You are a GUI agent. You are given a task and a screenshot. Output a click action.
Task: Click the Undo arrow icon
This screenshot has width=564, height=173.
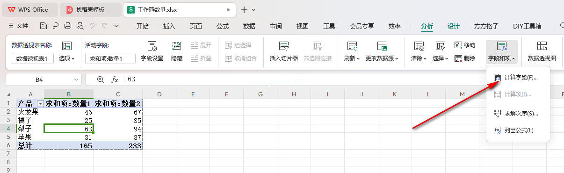(x=92, y=26)
